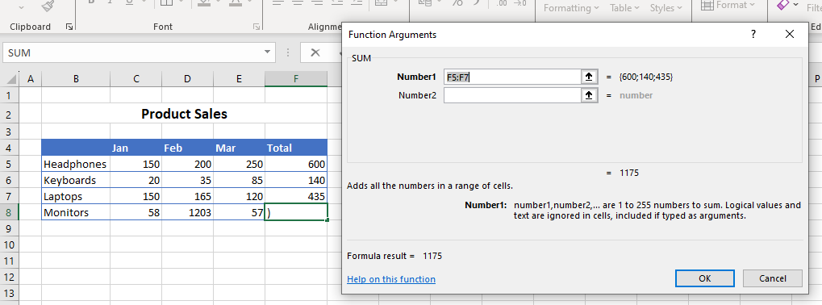Click Monitors Feb value 1203
Screen dimensions: 822x305
tap(188, 213)
